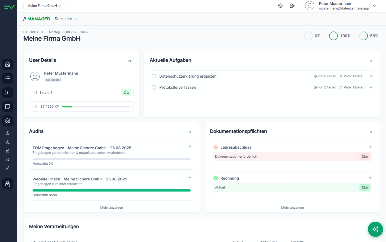
Task: Open the Meine Firma GmbH company dropdown
Action: click(x=44, y=5)
